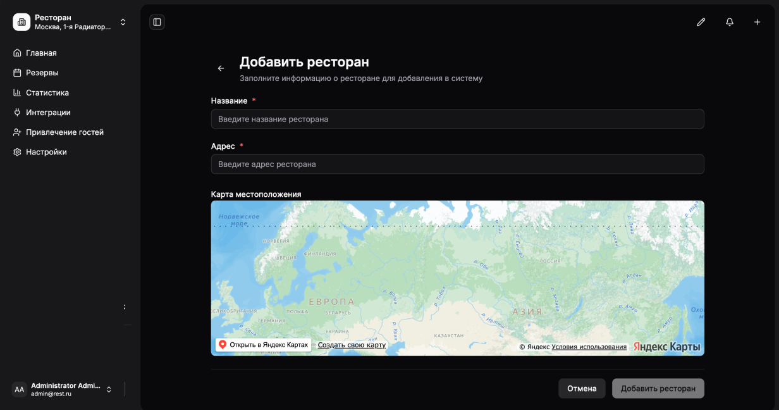This screenshot has height=410, width=779.
Task: Click the red Yandex map pin icon
Action: [x=223, y=345]
